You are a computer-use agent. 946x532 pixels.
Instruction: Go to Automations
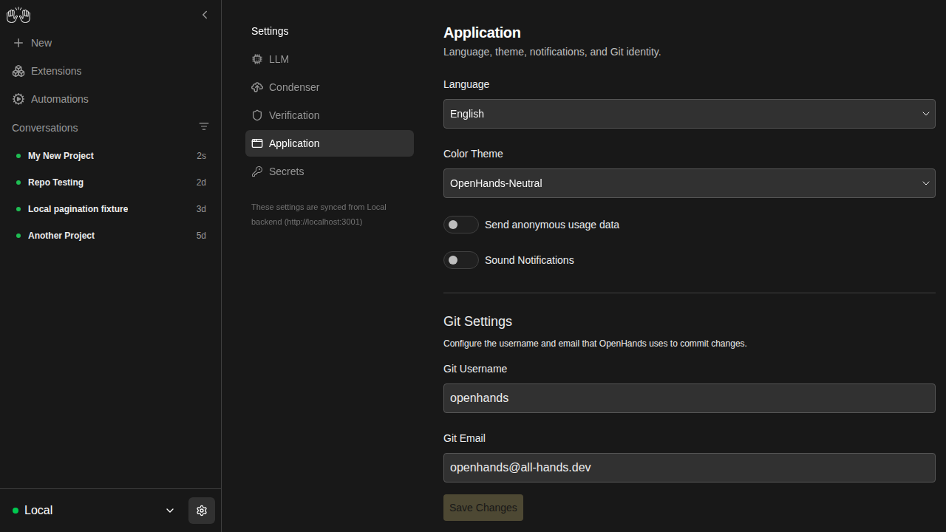click(111, 99)
